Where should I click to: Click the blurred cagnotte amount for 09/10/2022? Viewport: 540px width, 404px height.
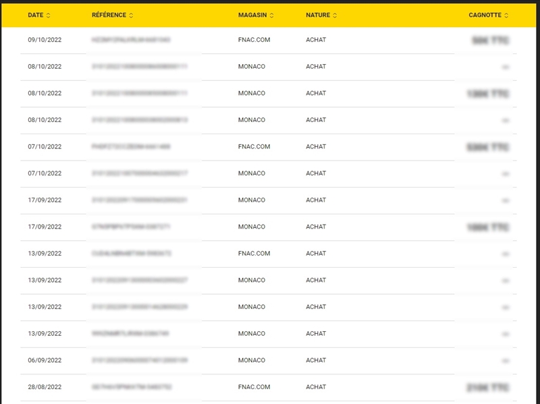pos(491,40)
